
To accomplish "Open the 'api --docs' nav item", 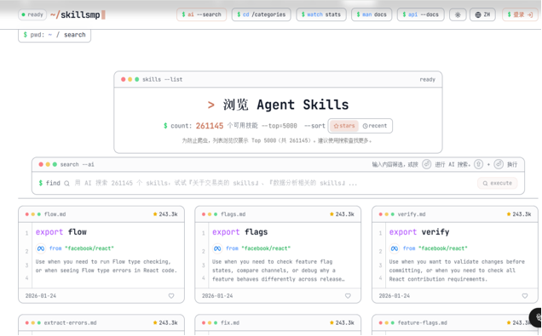I will [x=421, y=14].
